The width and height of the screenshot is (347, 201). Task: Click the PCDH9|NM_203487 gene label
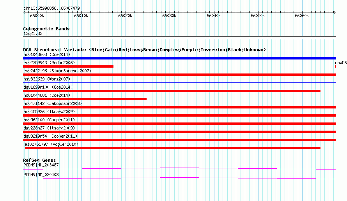(x=41, y=165)
